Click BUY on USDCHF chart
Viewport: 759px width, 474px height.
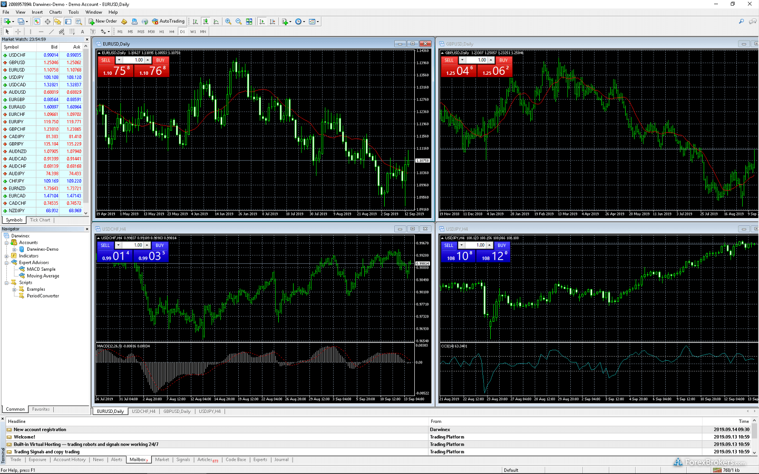coord(160,245)
